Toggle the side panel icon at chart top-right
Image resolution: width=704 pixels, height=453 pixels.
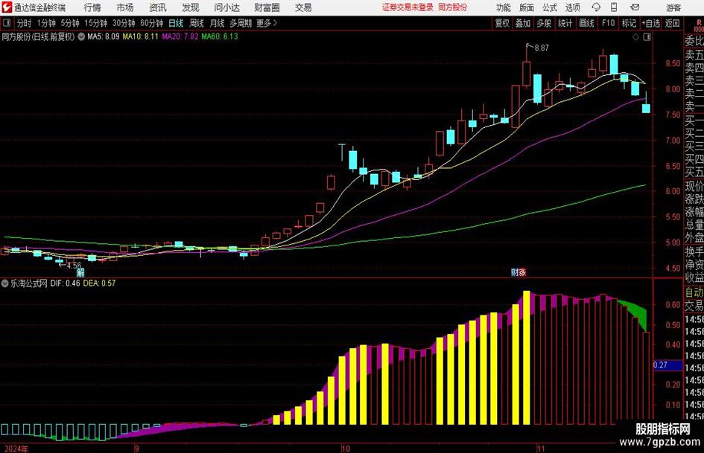pyautogui.click(x=647, y=37)
